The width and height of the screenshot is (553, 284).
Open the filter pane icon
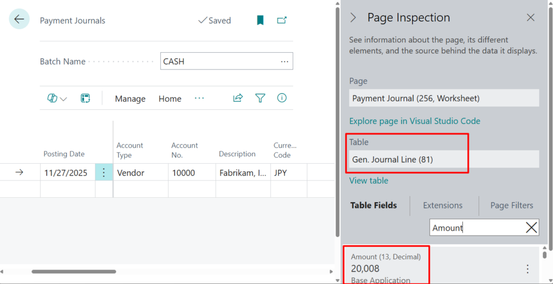[x=260, y=98]
